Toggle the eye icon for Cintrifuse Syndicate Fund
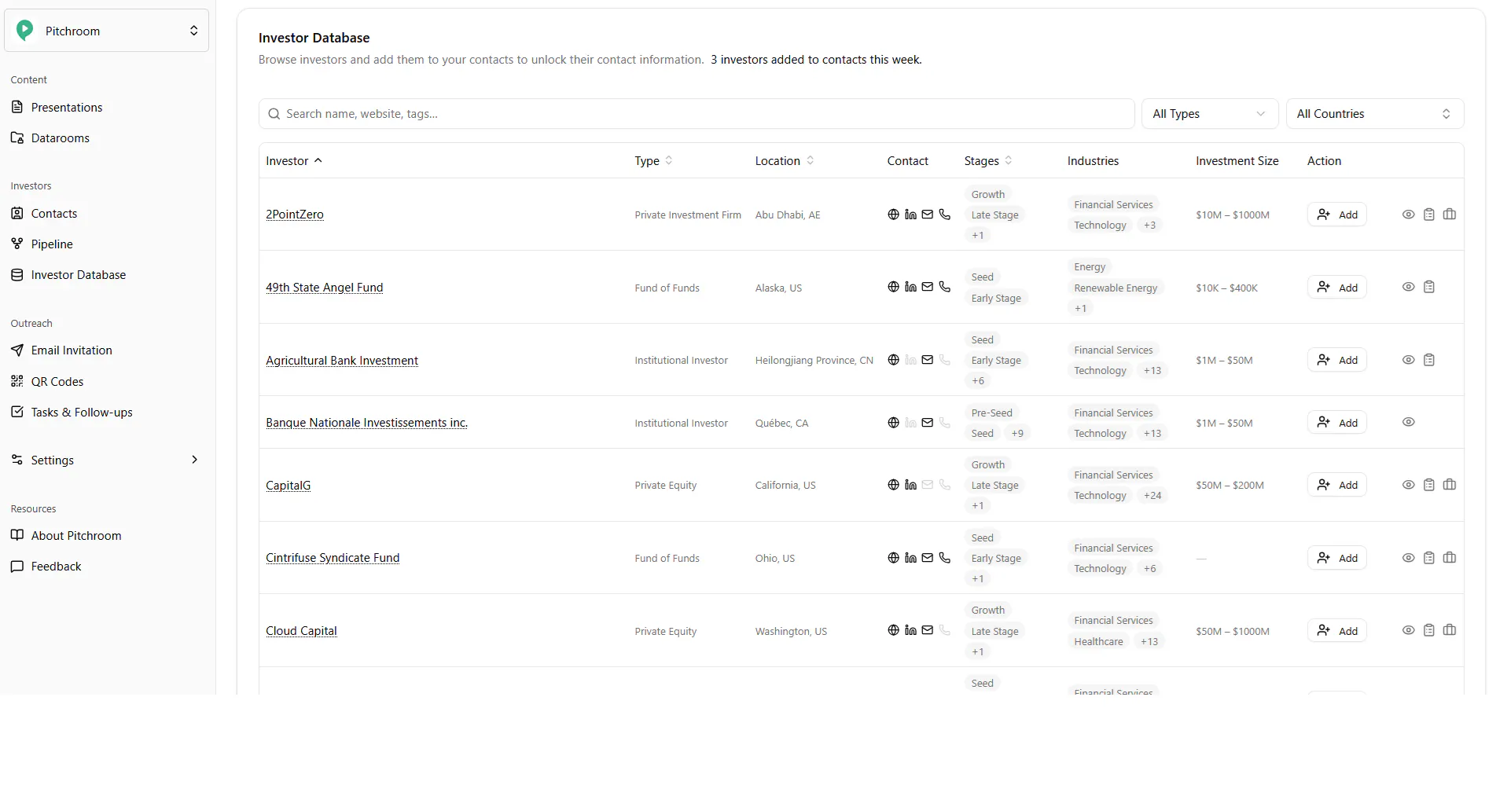The image size is (1496, 807). [1409, 558]
